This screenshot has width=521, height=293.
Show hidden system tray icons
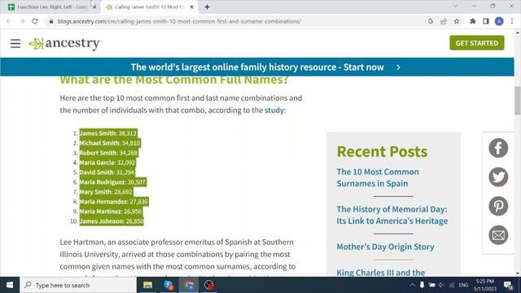(413, 285)
